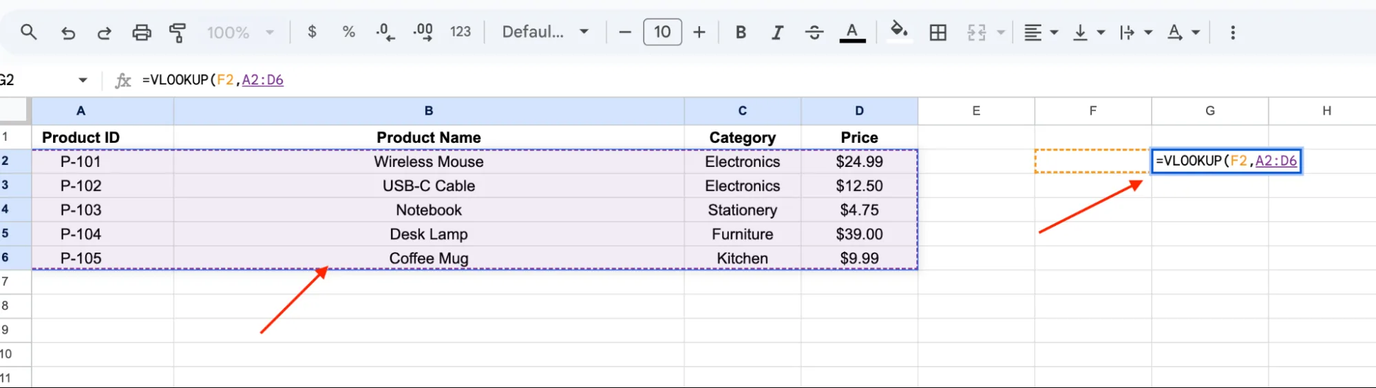Select the Desk Lamp cell
This screenshot has height=388, width=1376.
tap(429, 234)
